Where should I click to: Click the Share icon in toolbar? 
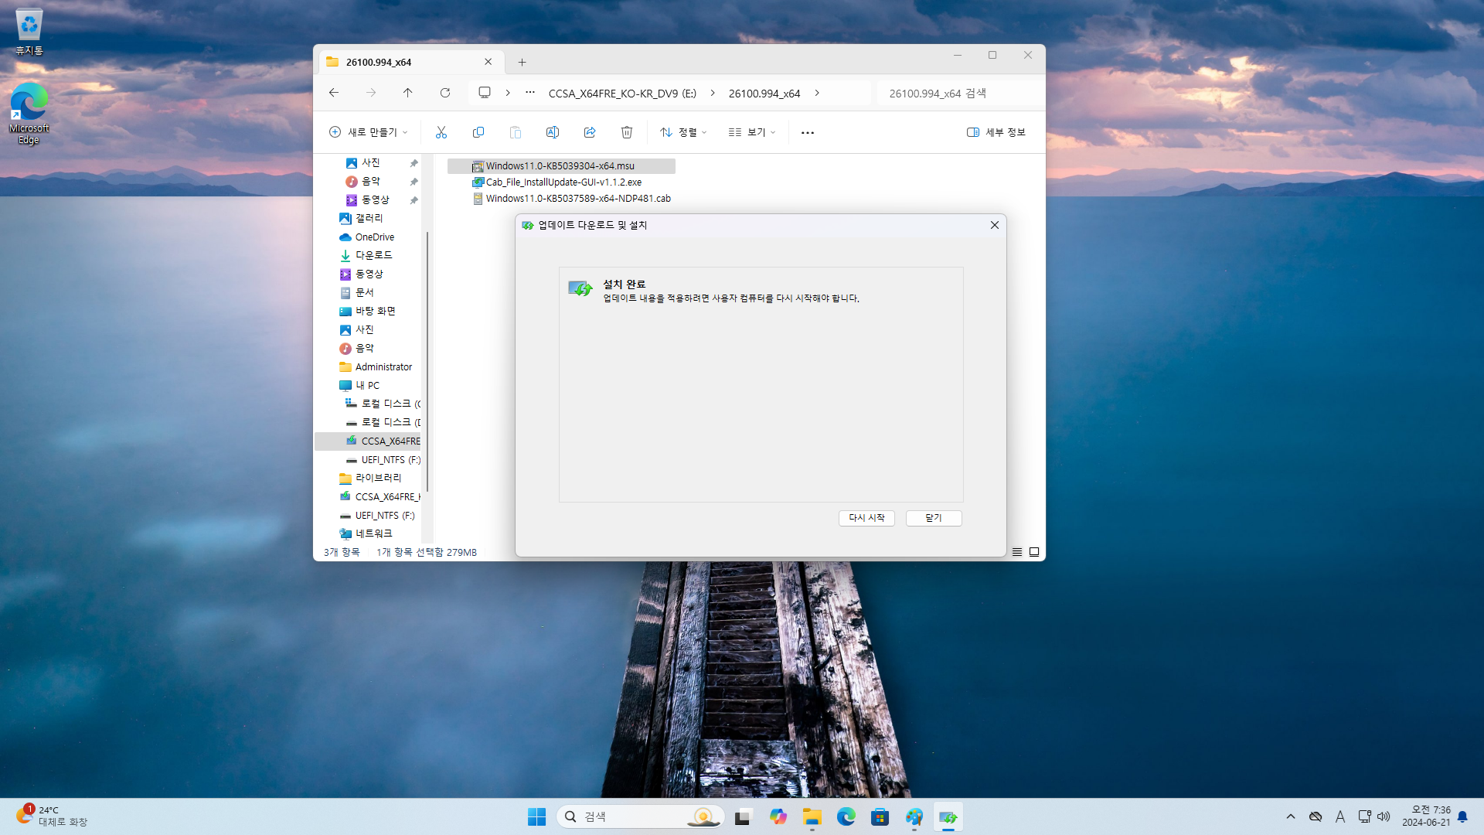pyautogui.click(x=590, y=132)
